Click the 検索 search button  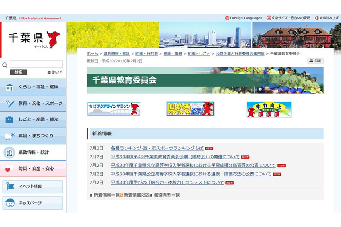[x=19, y=72]
